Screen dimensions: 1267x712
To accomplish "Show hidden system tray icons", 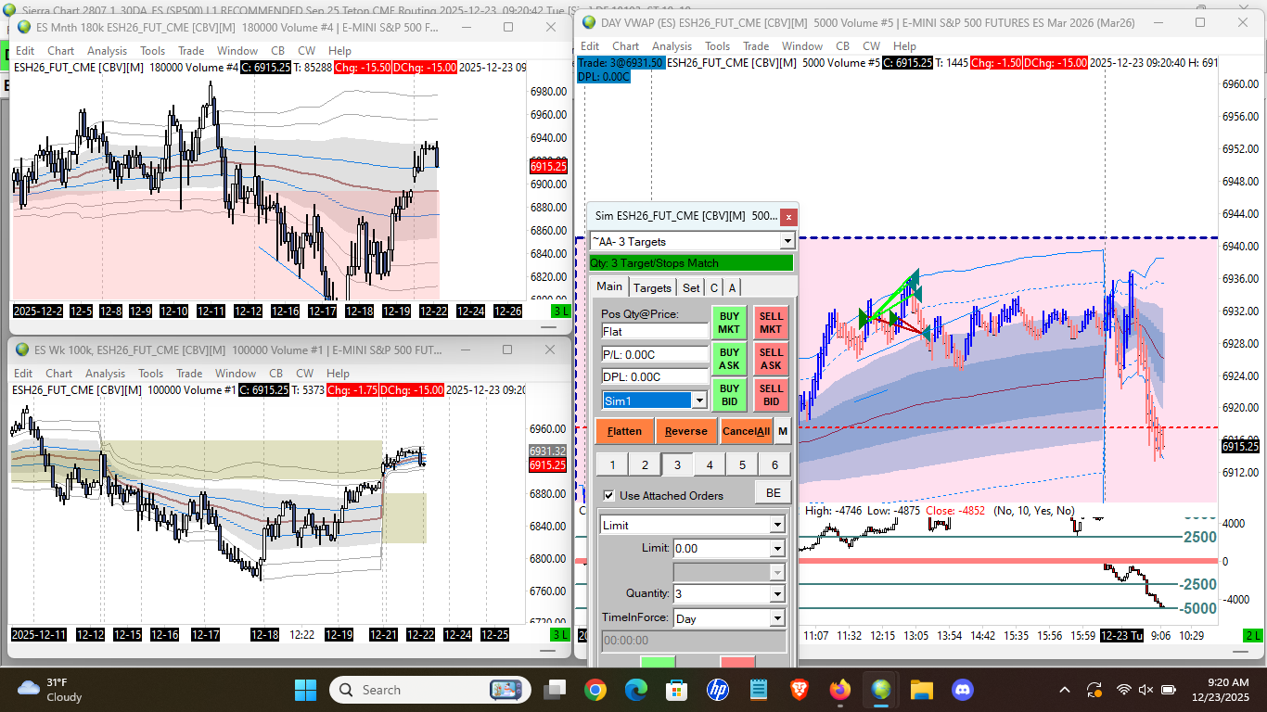I will click(x=1066, y=690).
